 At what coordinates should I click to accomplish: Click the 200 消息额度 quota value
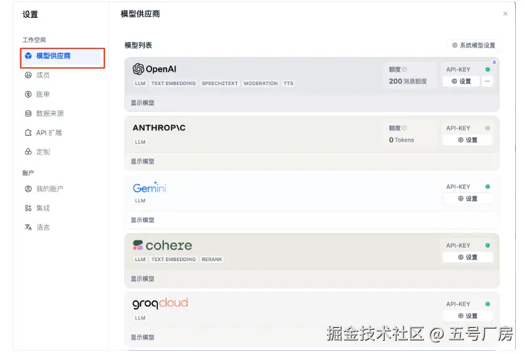point(408,81)
